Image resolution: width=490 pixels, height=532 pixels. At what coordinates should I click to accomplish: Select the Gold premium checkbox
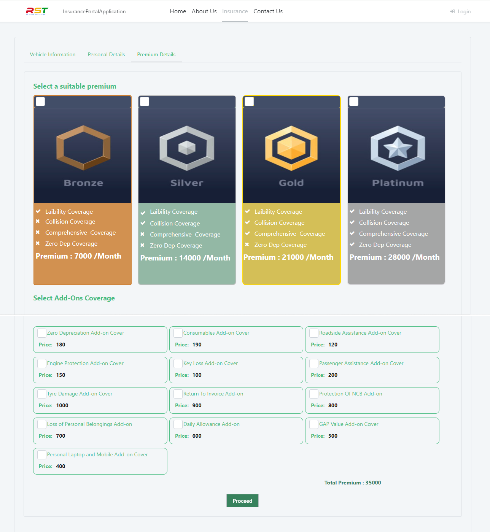(x=249, y=102)
